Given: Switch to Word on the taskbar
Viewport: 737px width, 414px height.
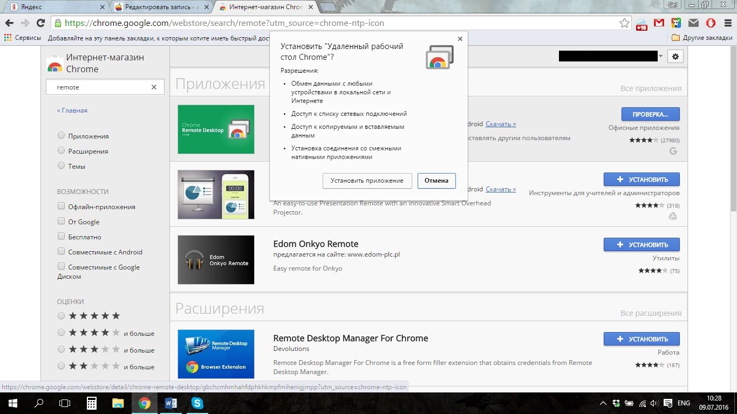Looking at the screenshot, I should [170, 403].
